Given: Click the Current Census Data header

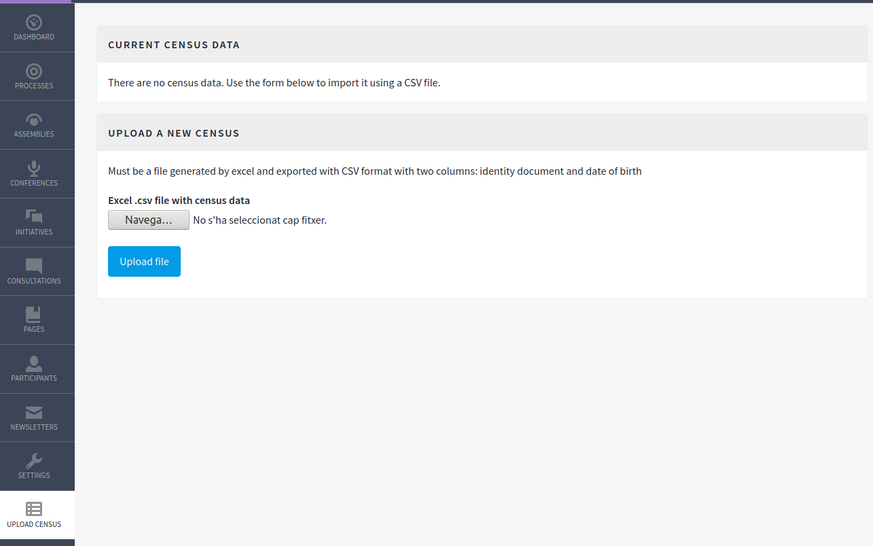Looking at the screenshot, I should coord(173,44).
